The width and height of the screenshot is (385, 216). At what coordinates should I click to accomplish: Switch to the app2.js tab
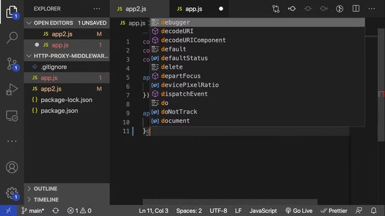pyautogui.click(x=140, y=9)
